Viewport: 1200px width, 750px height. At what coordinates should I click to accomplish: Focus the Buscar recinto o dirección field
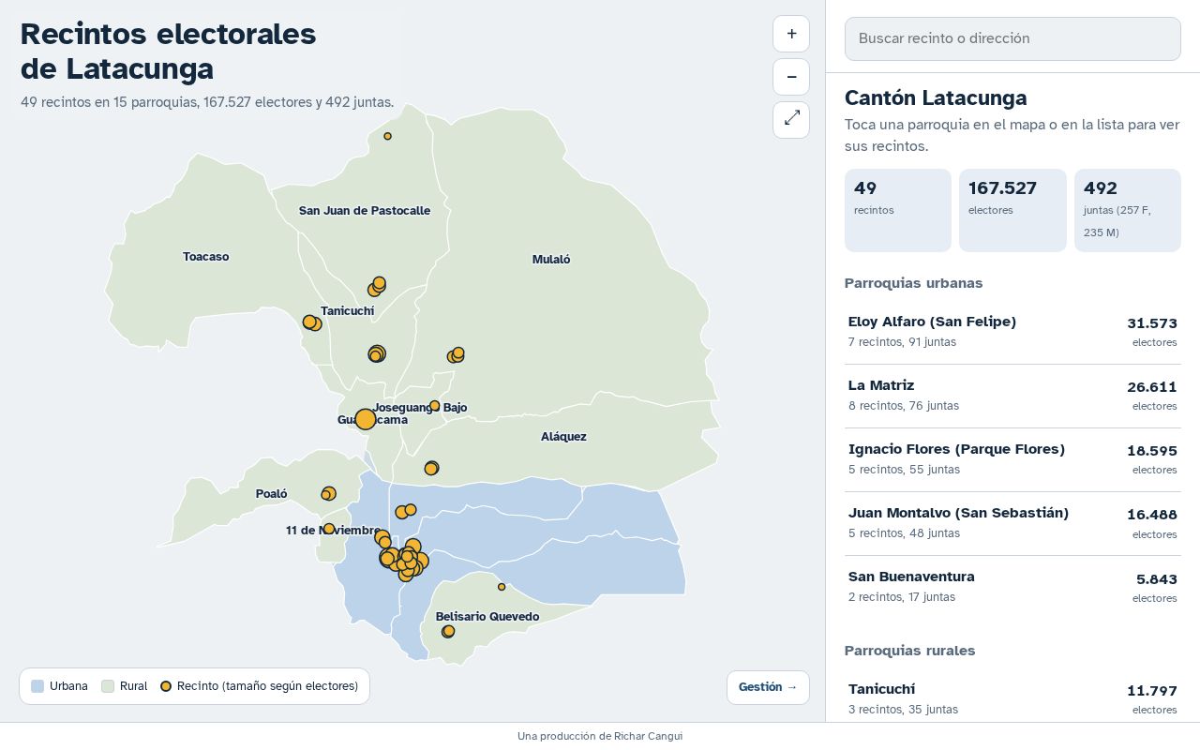[1012, 38]
